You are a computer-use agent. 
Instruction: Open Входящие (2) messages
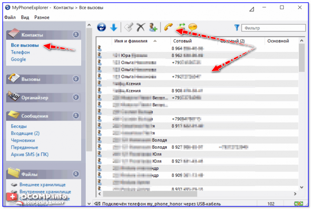pos(25,133)
